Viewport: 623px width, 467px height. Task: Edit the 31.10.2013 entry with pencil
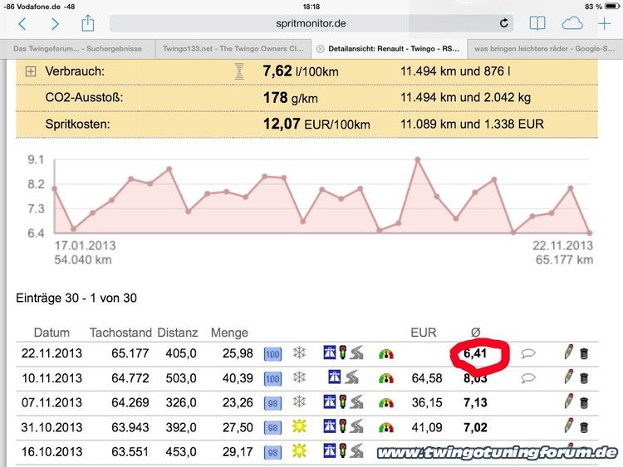pos(568,426)
